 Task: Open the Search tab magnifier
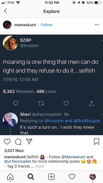tap(31, 177)
